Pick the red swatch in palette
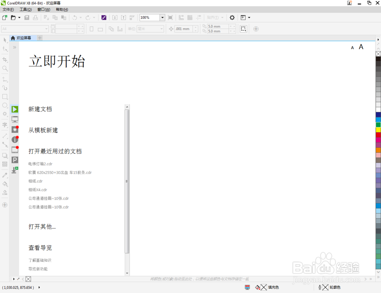Image resolution: width=381 pixels, height=293 pixels. [378, 135]
